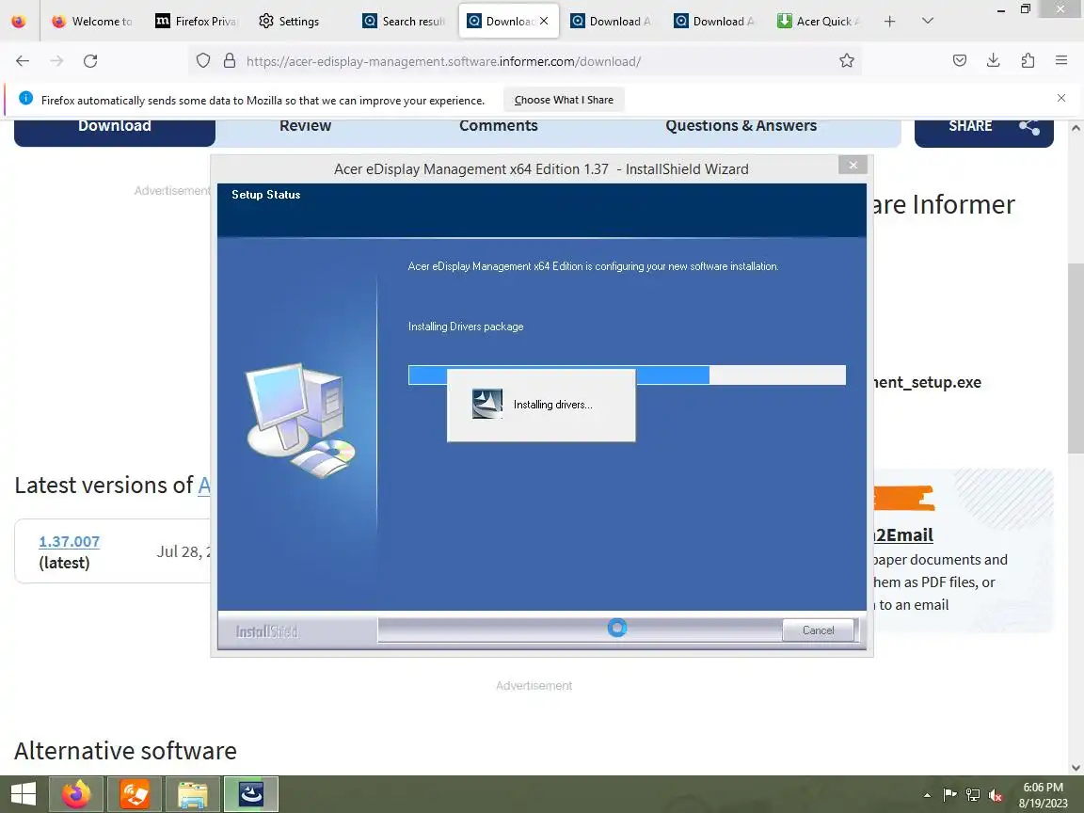Open the extensions puzzle icon
The image size is (1084, 813).
[1028, 61]
